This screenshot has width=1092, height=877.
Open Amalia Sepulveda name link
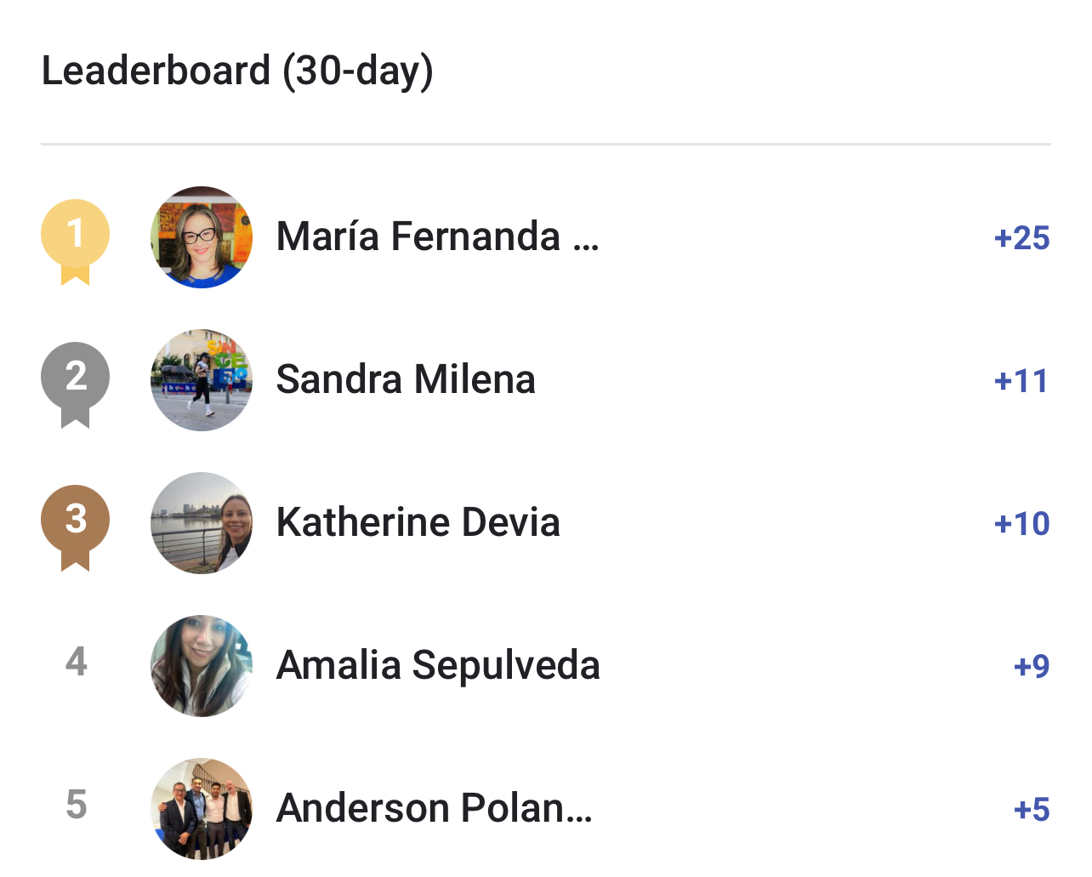[x=438, y=666]
